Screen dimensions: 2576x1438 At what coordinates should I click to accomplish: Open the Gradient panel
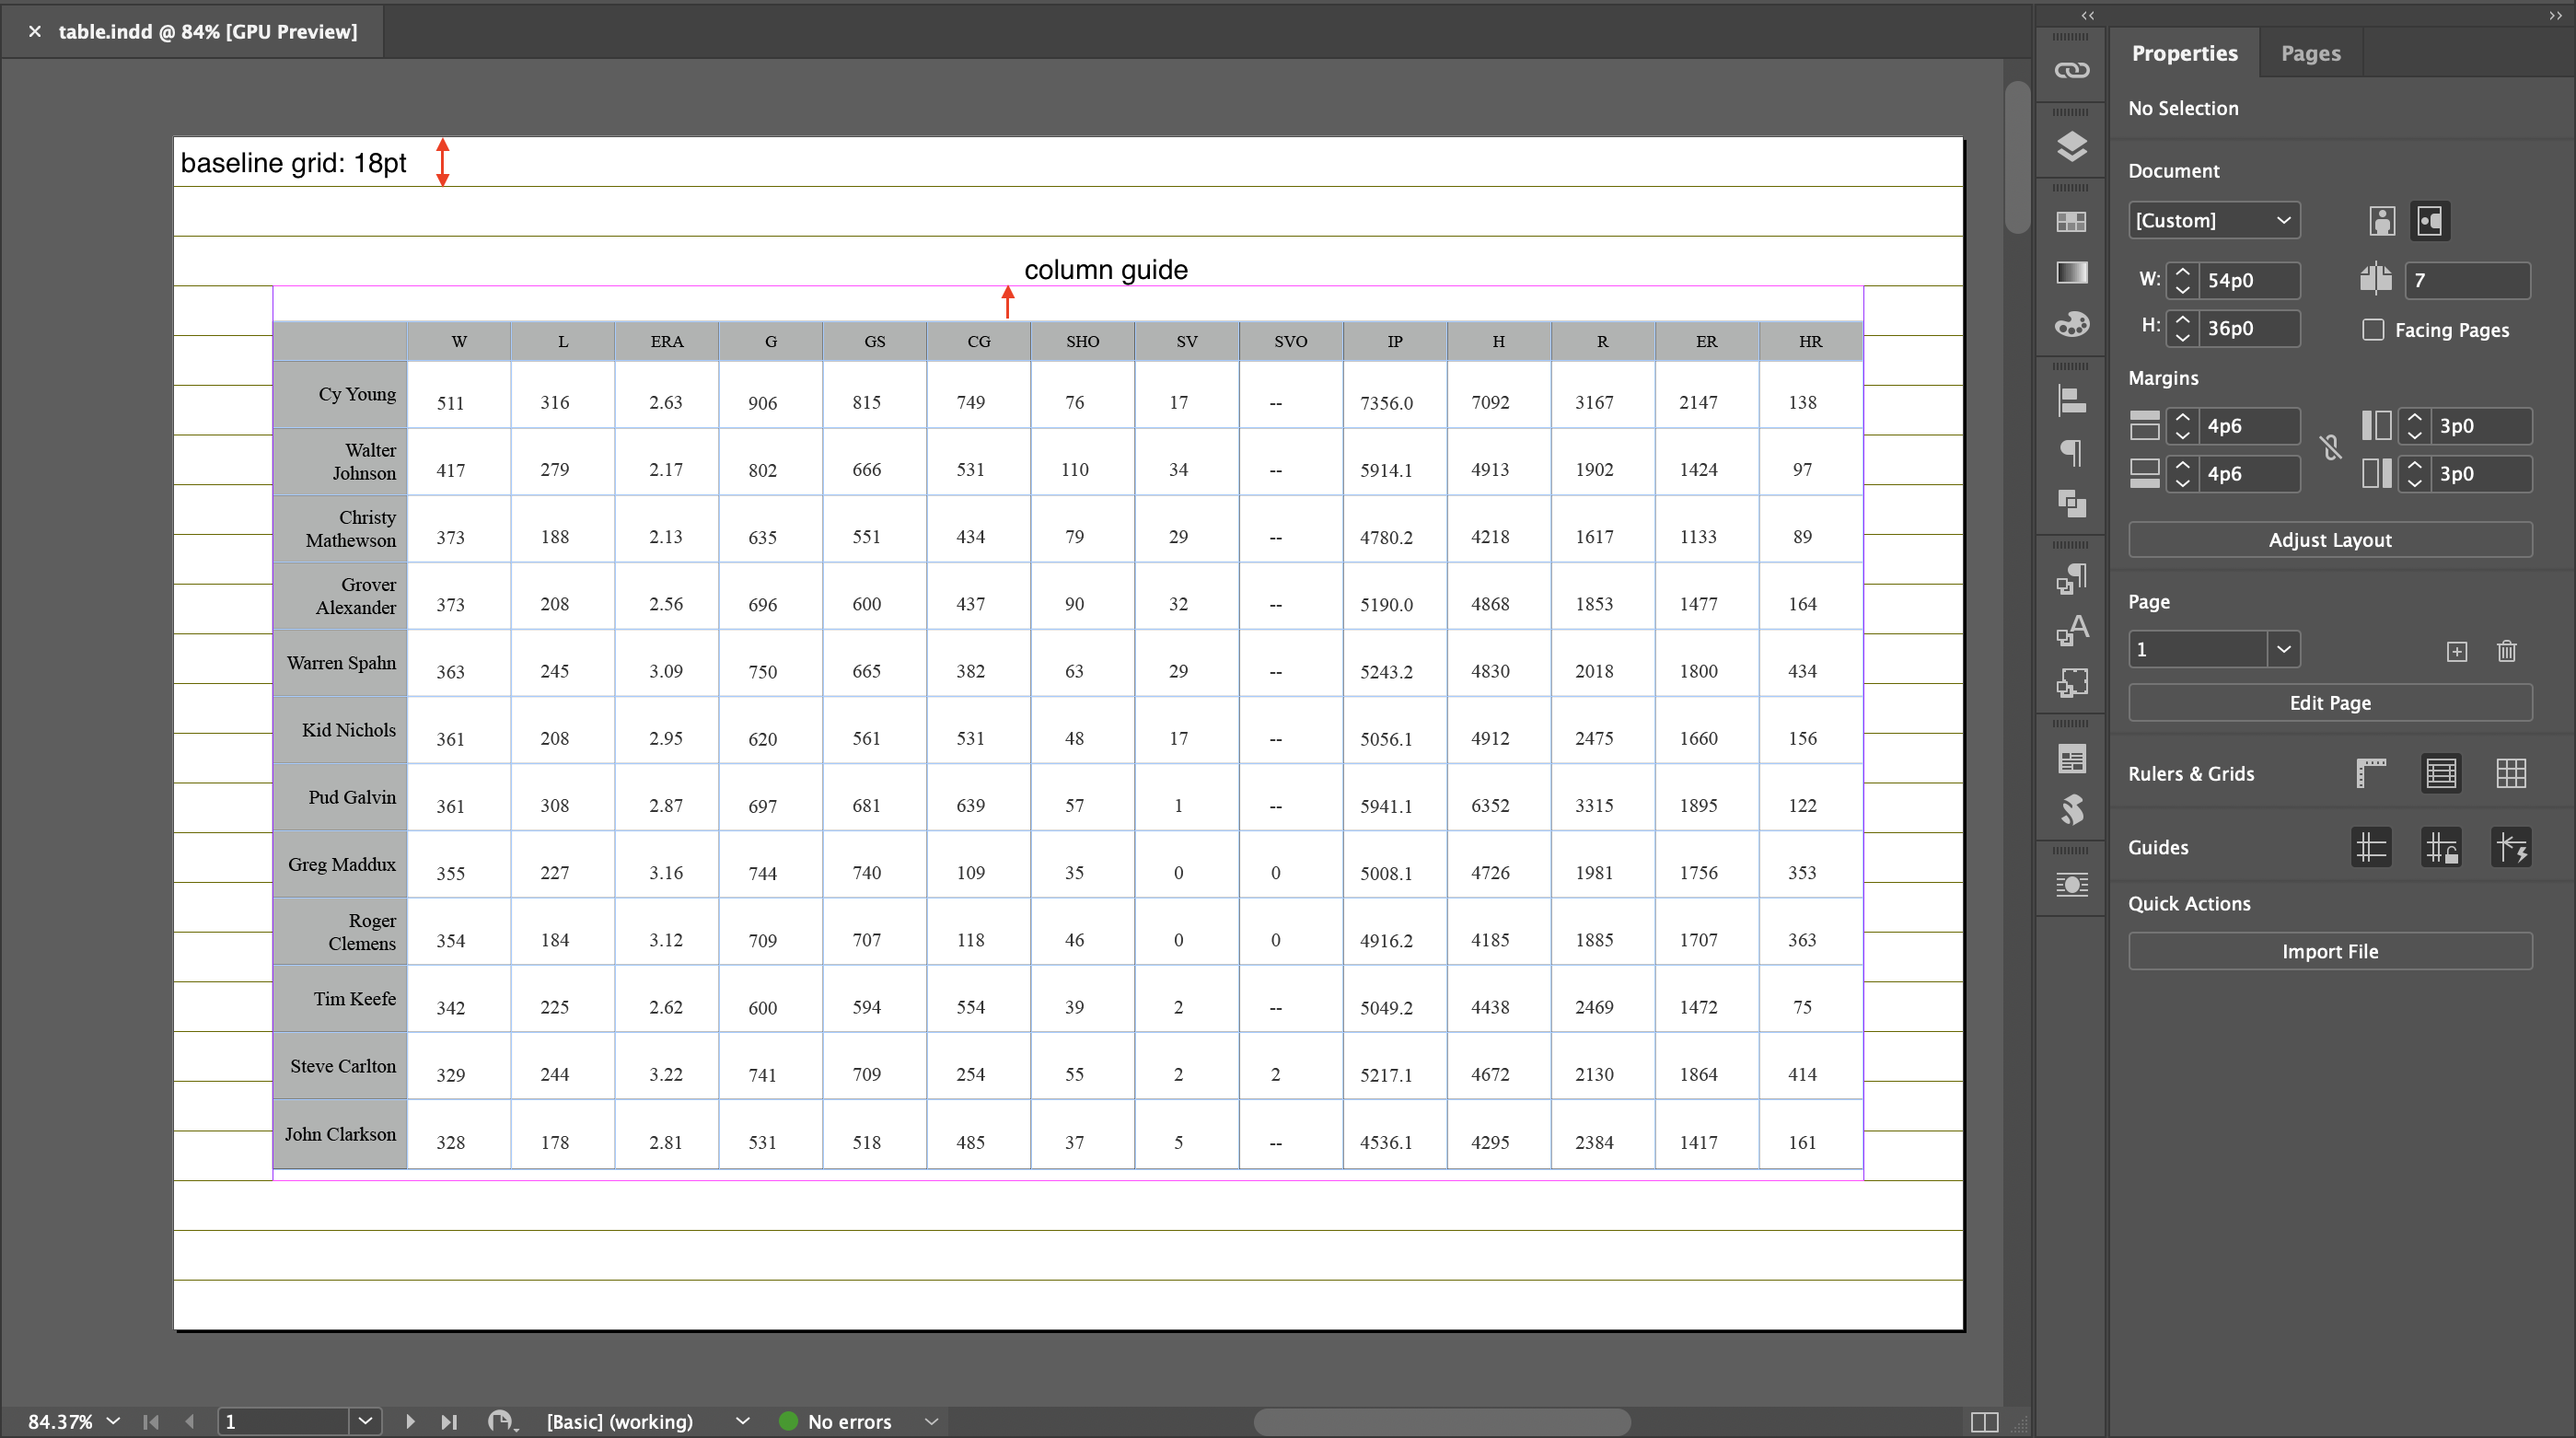(x=2071, y=272)
